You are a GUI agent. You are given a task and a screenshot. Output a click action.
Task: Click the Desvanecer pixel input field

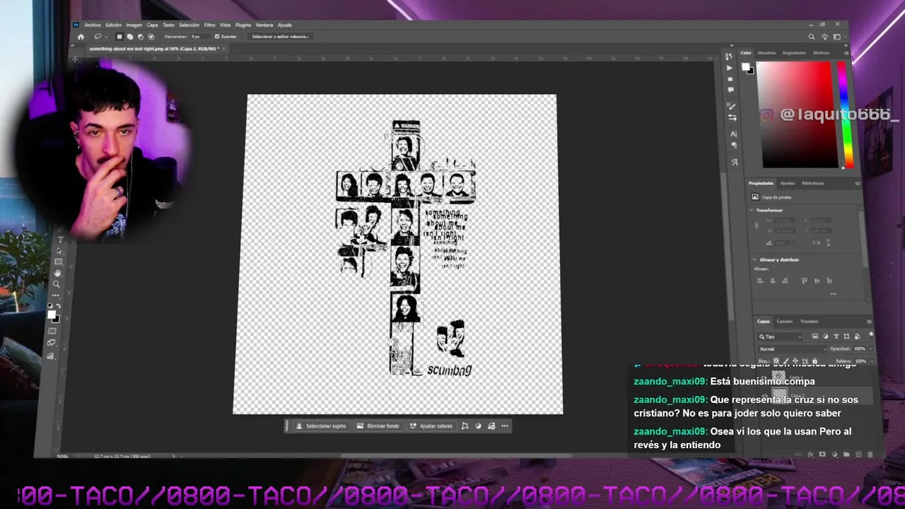tap(201, 37)
